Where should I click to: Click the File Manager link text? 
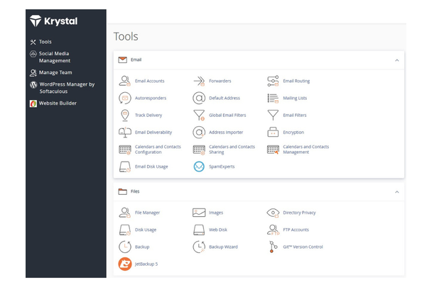pyautogui.click(x=147, y=213)
